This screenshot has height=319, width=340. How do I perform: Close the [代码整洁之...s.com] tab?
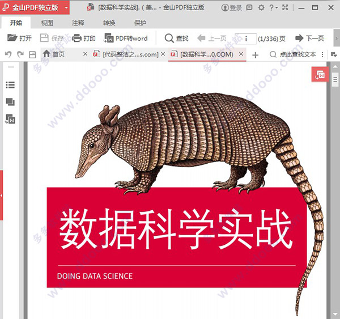tap(163, 54)
